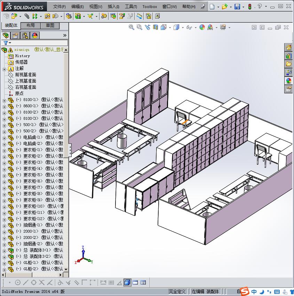Click the filter funnel icon

point(6,43)
